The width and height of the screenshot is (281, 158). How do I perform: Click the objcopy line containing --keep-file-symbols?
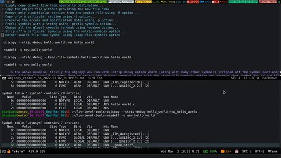67,57
